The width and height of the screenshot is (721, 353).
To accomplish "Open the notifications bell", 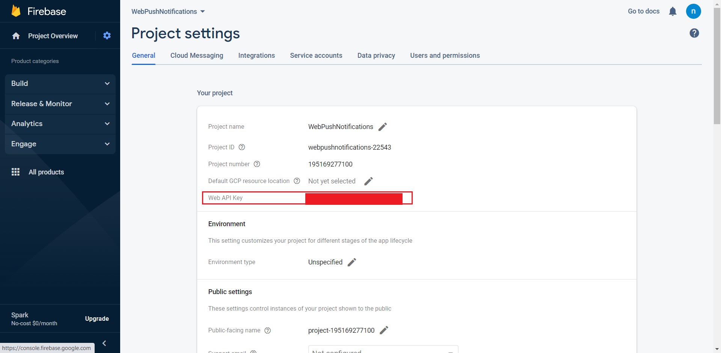I will click(x=673, y=11).
